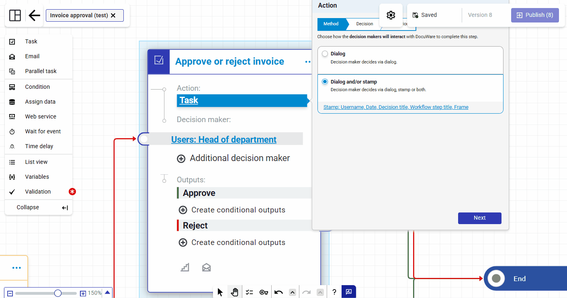The height and width of the screenshot is (298, 567).
Task: Create conditional outputs under Approve
Action: pos(232,210)
